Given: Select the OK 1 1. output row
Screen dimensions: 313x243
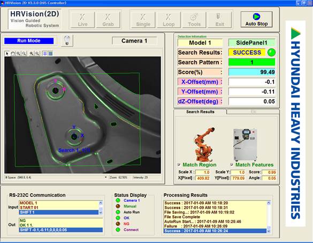Looking at the screenshot, I should [x=61, y=225].
